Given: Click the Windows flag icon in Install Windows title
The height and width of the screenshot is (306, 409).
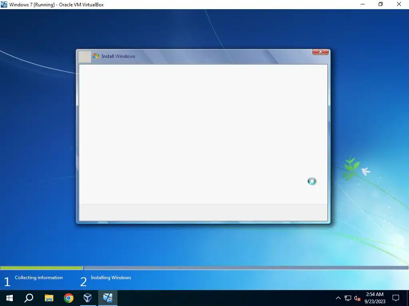Looking at the screenshot, I should tap(96, 56).
